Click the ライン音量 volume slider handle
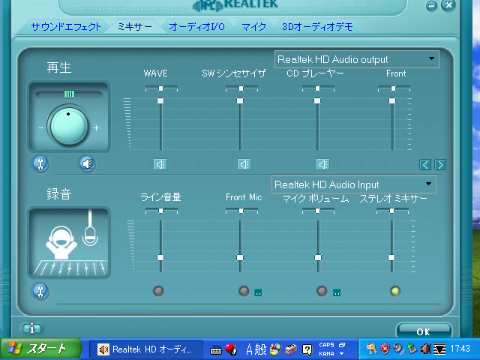Image resolution: width=480 pixels, height=360 pixels. [x=160, y=257]
